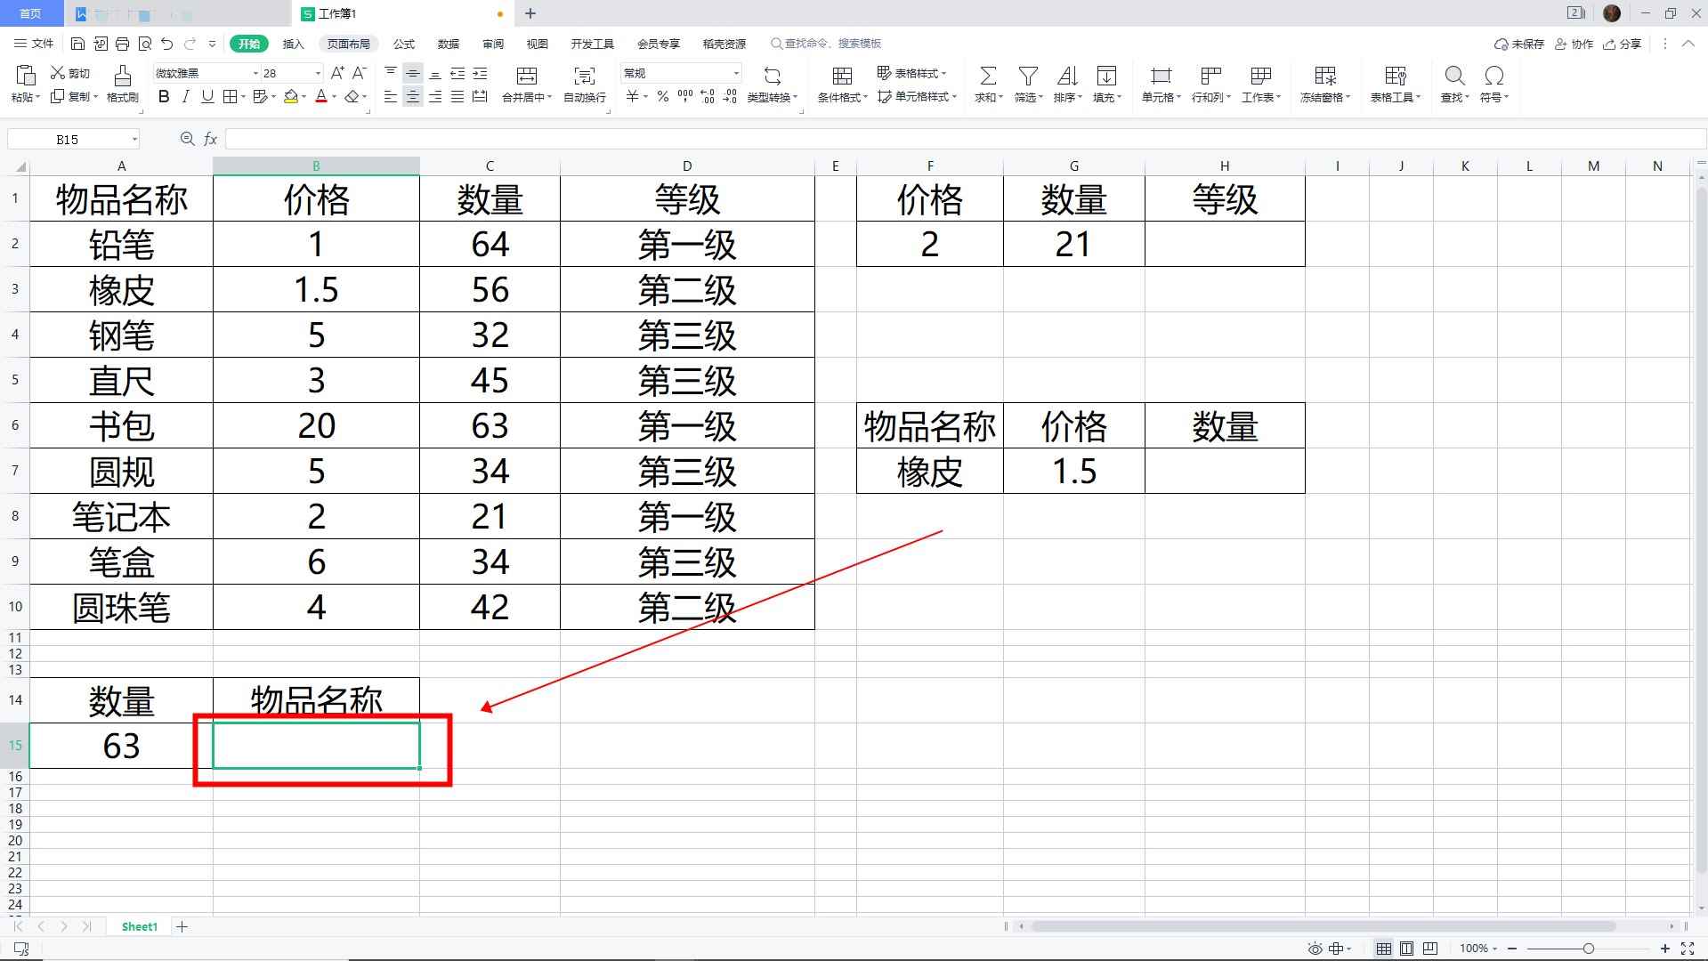Add a new worksheet with the plus button
The width and height of the screenshot is (1708, 961).
[182, 926]
